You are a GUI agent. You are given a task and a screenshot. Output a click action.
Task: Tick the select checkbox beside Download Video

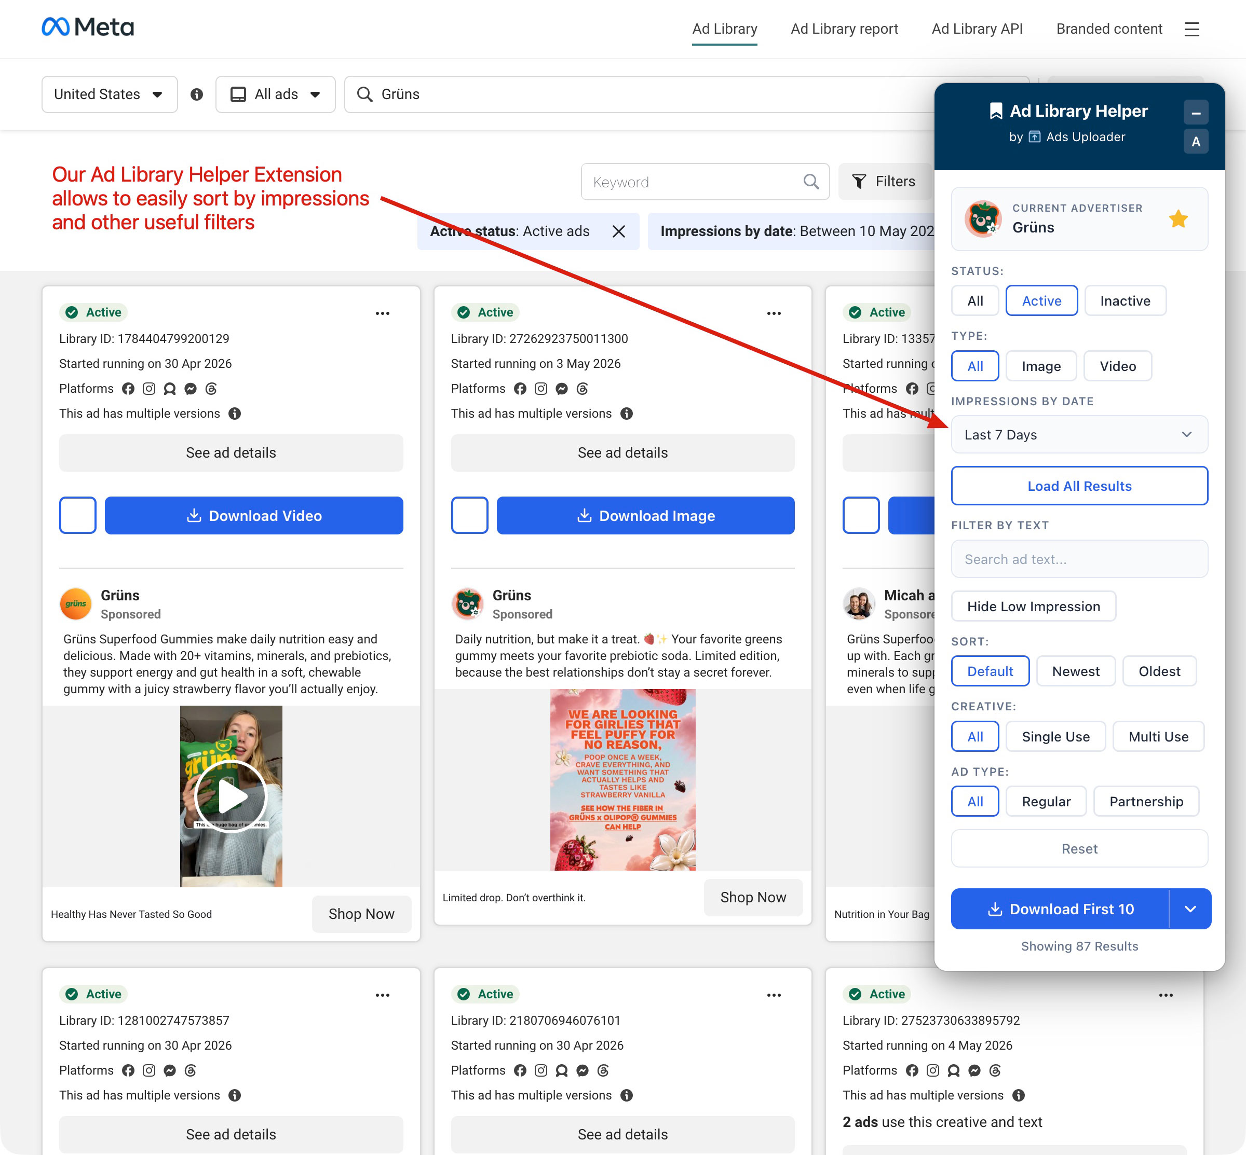click(77, 516)
